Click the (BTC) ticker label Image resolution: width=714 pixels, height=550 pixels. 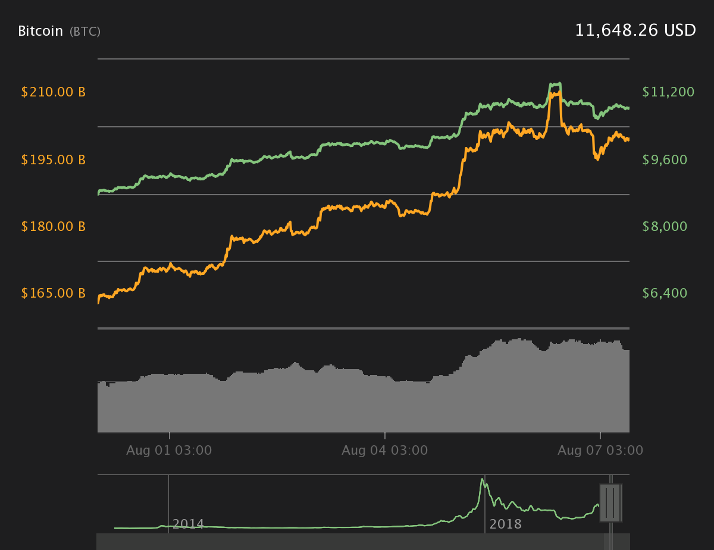85,32
